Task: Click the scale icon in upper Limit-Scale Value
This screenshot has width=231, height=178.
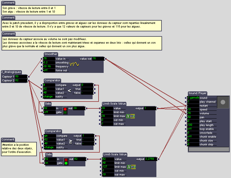Action: pos(130,116)
